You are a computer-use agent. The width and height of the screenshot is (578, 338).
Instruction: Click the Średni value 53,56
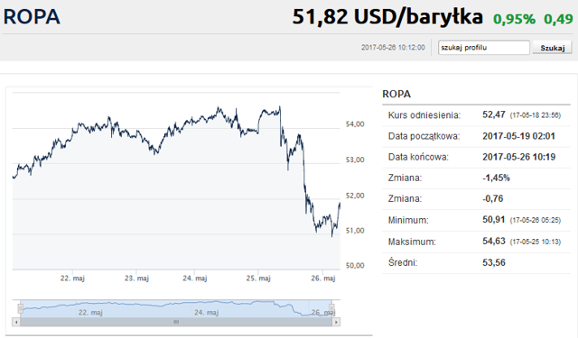494,262
